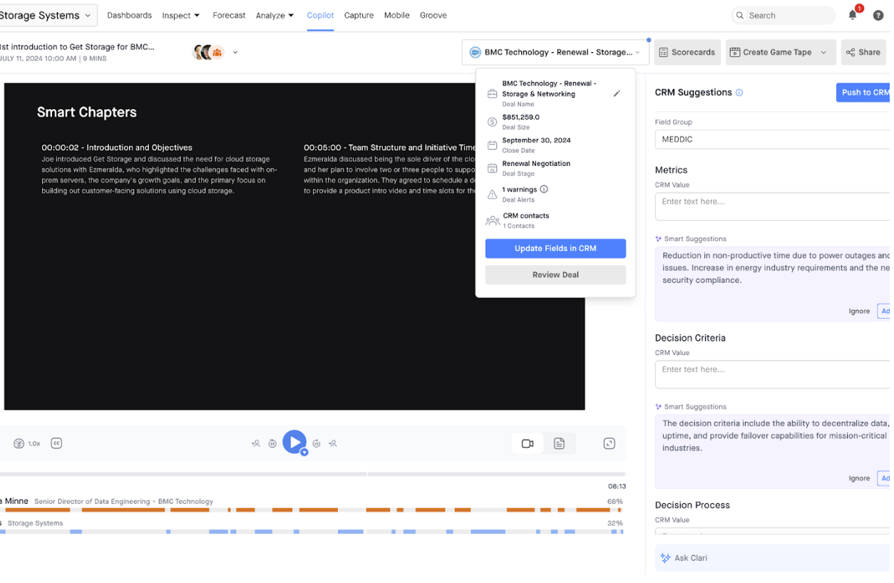
Task: Toggle closed captions CC button
Action: pyautogui.click(x=56, y=443)
